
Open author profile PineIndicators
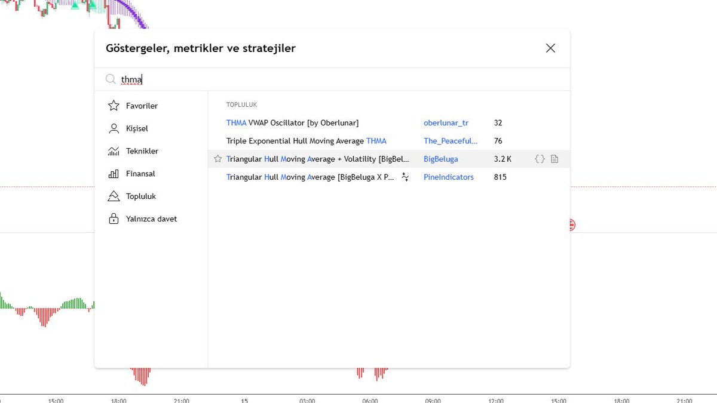449,177
